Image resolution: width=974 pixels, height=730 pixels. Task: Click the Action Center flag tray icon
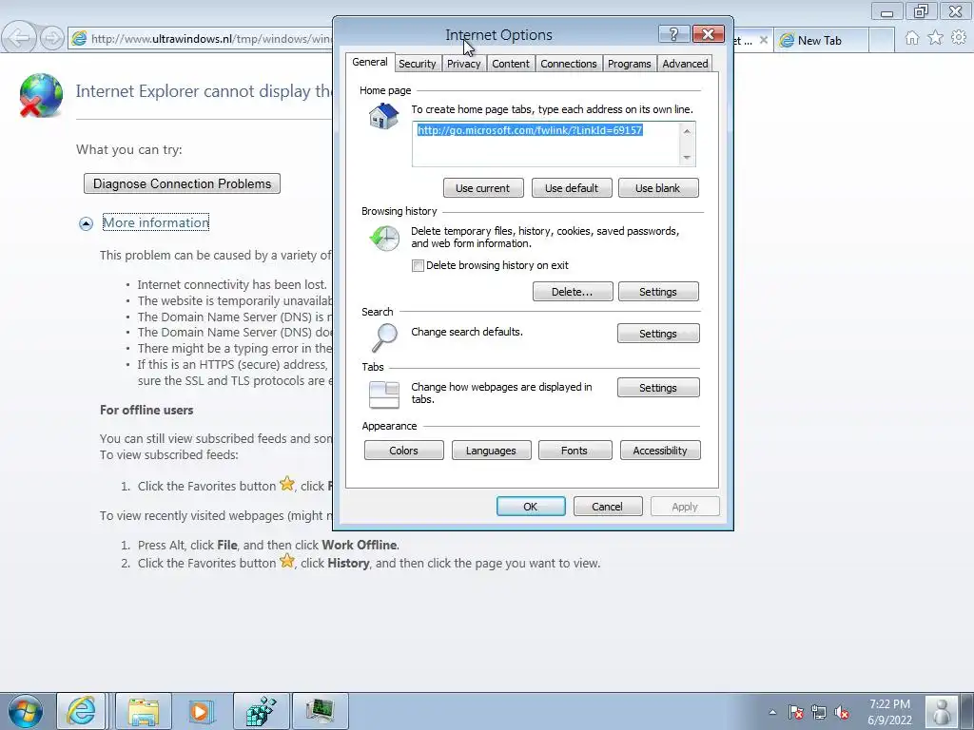click(796, 713)
